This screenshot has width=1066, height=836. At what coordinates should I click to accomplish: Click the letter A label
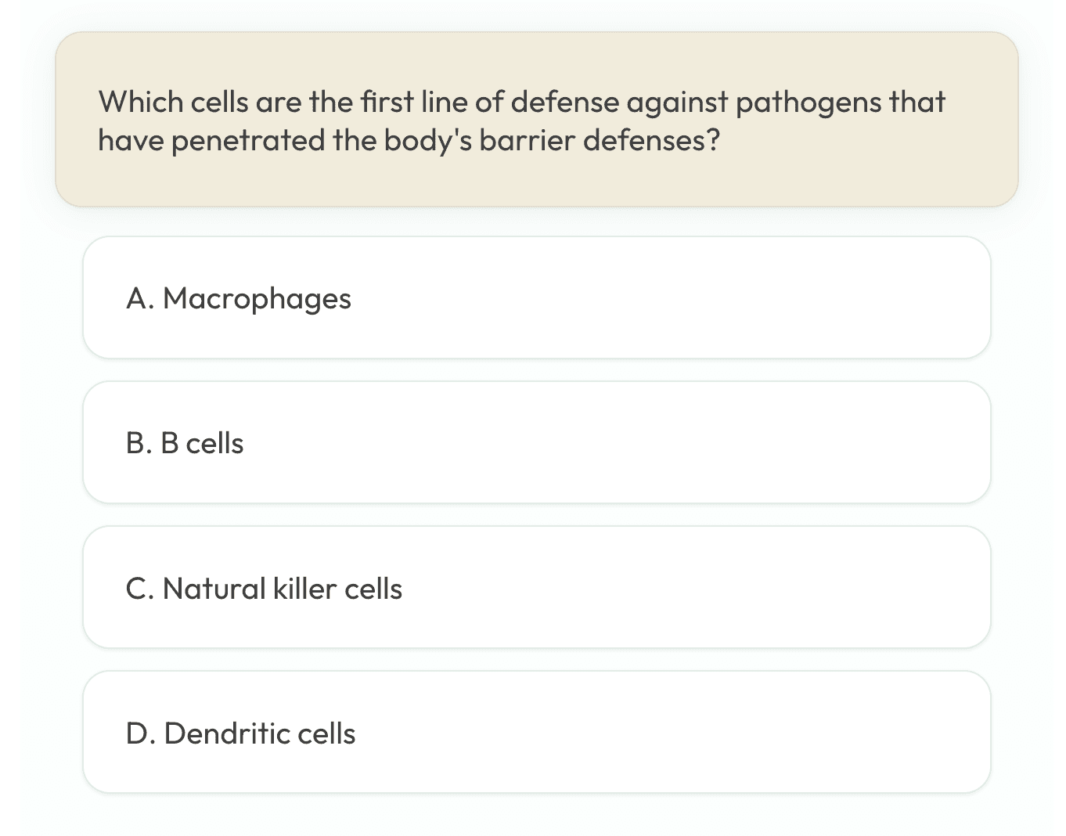pos(138,297)
